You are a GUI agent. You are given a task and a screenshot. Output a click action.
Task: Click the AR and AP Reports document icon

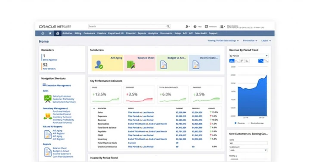pos(48,135)
